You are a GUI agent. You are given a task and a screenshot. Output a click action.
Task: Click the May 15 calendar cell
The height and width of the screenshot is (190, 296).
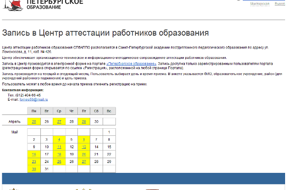109,147
